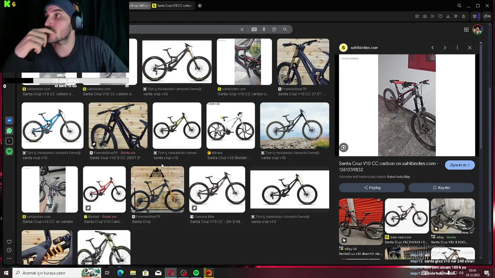Screen dimensions: 495x278
Task: Open the Mail app from the taskbar
Action: (158, 273)
